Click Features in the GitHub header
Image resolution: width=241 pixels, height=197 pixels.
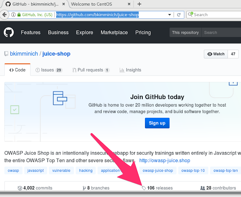tap(31, 33)
